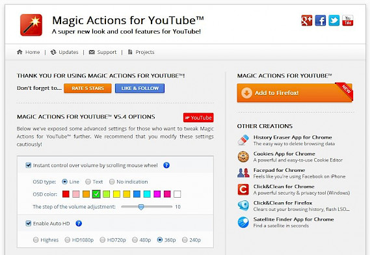
Task: Select No indication OSD type
Action: pyautogui.click(x=112, y=181)
